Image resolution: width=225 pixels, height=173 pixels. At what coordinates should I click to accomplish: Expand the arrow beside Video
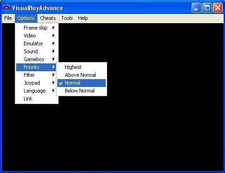pyautogui.click(x=54, y=36)
